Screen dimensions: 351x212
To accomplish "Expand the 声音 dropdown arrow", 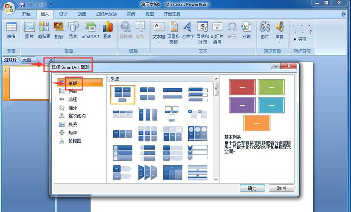I will point(279,42).
